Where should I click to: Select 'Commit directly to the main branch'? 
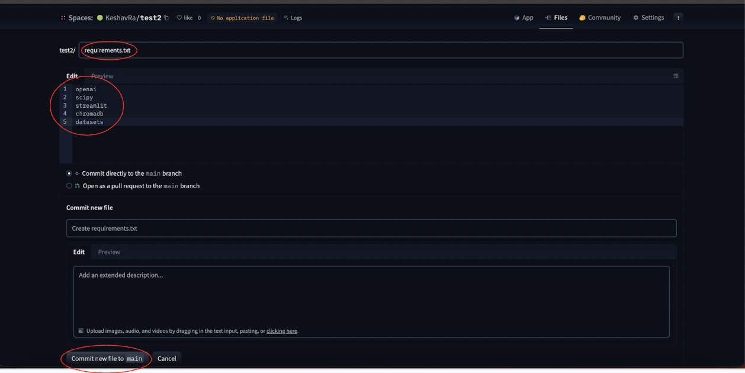[69, 173]
